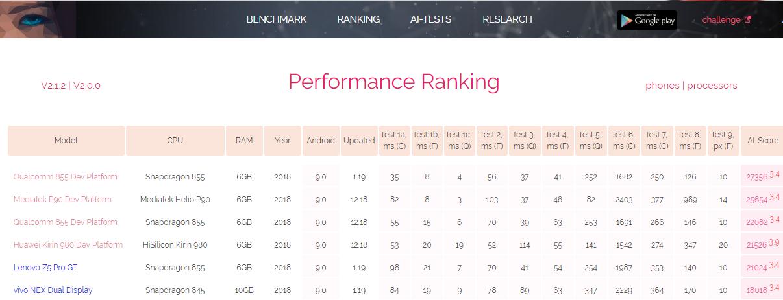Open the vivo NEX Dual Display entry
Image resolution: width=783 pixels, height=300 pixels.
point(53,290)
